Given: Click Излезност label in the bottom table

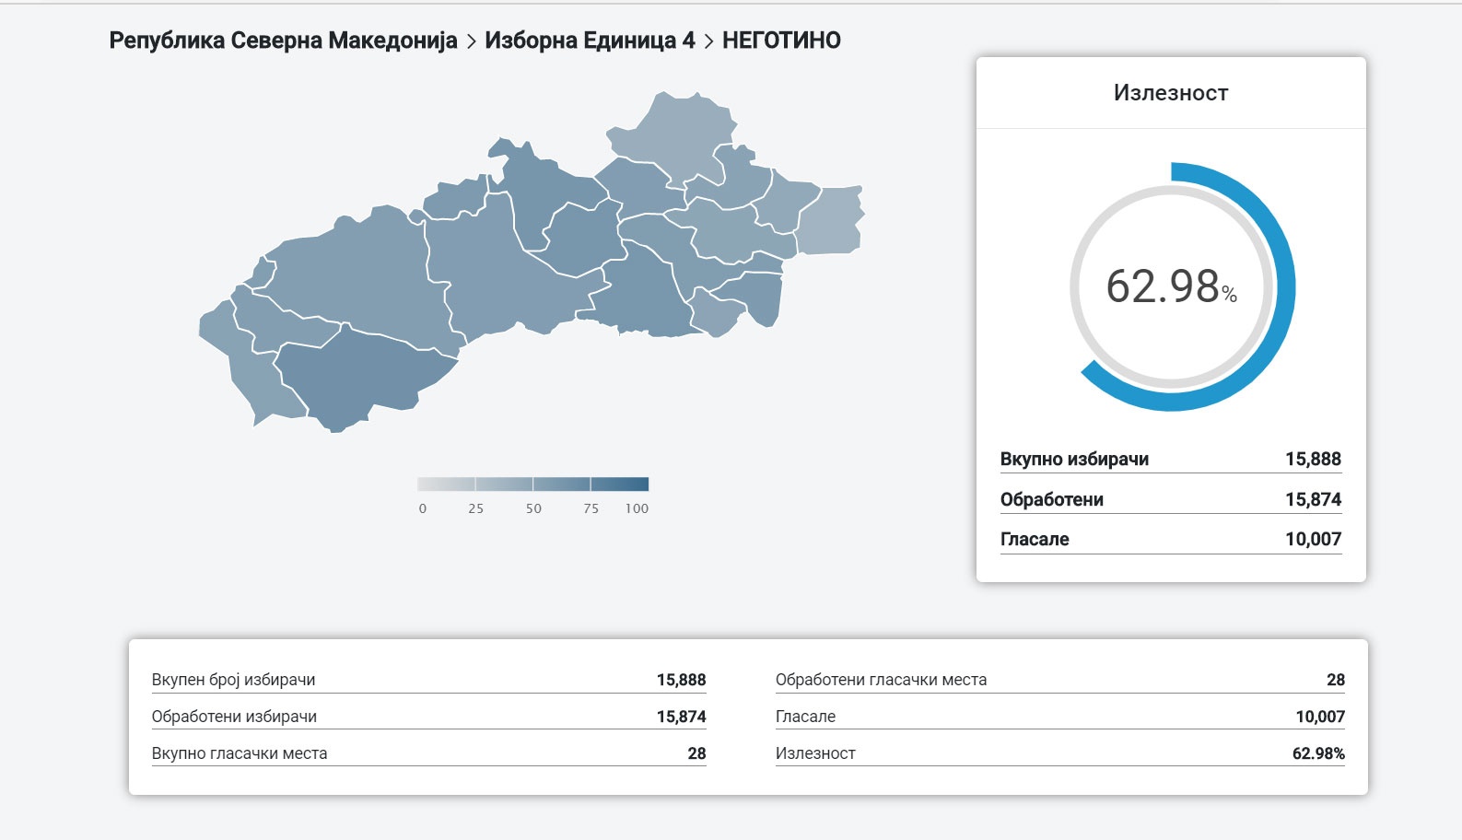Looking at the screenshot, I should (815, 753).
